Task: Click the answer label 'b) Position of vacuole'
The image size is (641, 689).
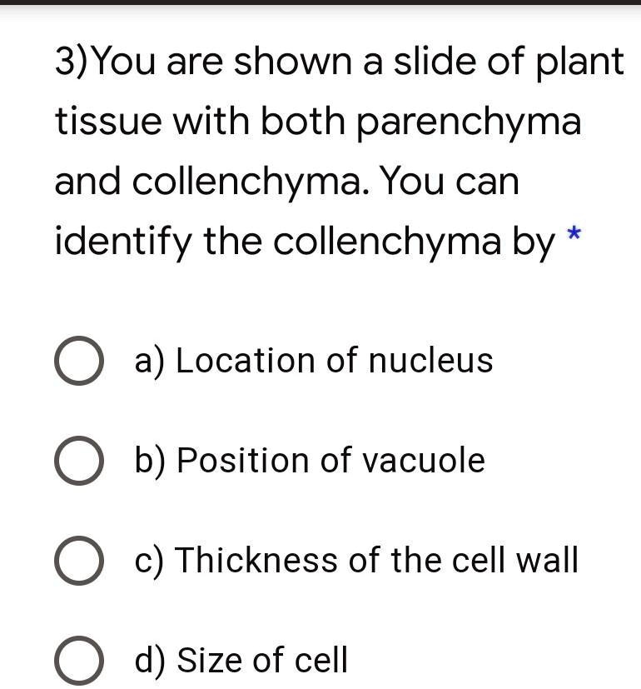Action: pyautogui.click(x=309, y=459)
